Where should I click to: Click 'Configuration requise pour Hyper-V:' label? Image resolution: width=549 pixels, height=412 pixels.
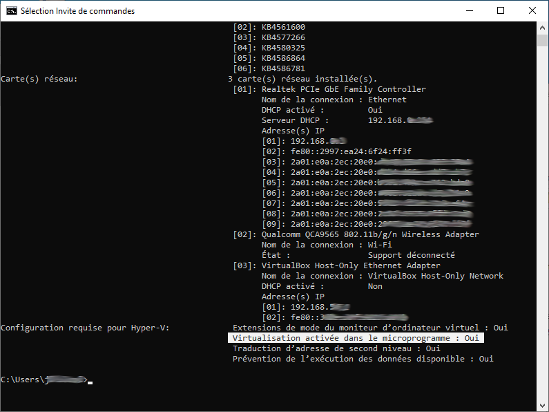click(85, 328)
